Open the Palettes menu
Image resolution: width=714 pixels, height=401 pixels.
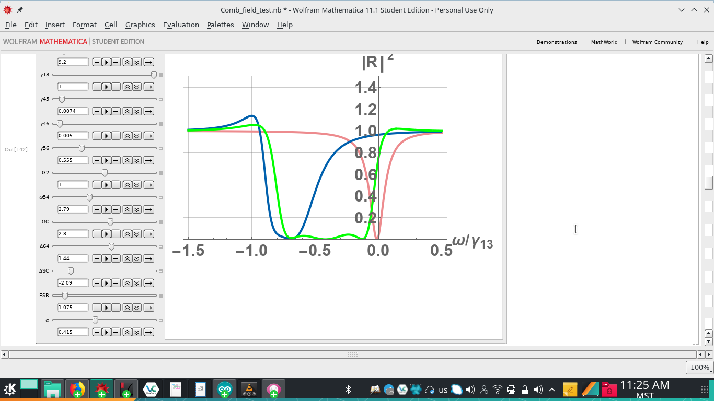click(220, 25)
